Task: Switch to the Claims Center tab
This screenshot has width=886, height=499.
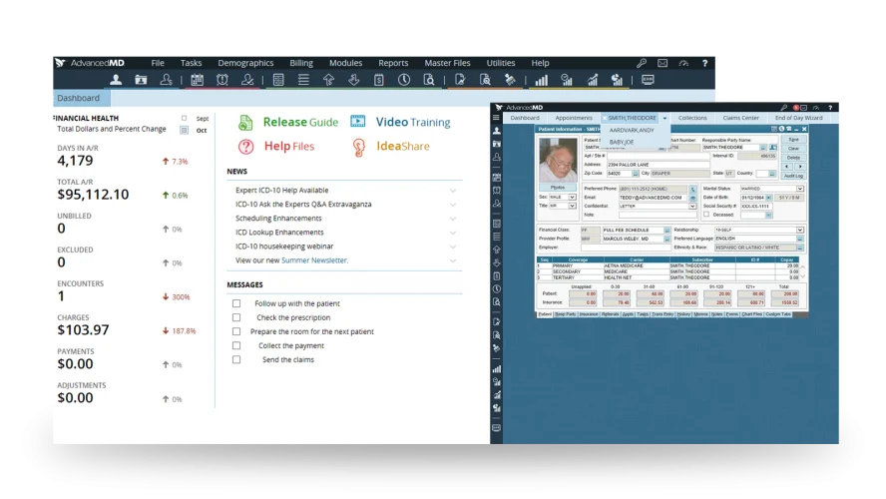Action: click(x=740, y=118)
